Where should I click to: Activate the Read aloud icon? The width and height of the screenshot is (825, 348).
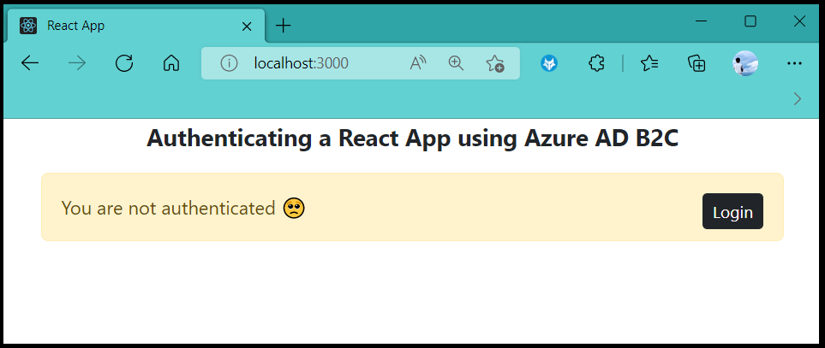(x=418, y=63)
